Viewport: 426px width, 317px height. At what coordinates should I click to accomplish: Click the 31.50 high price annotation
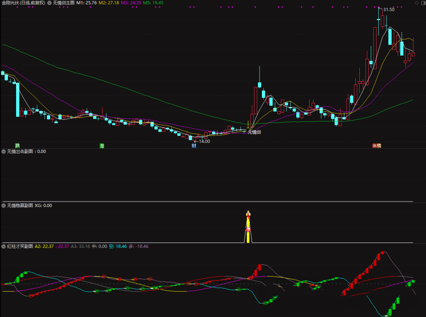click(389, 9)
